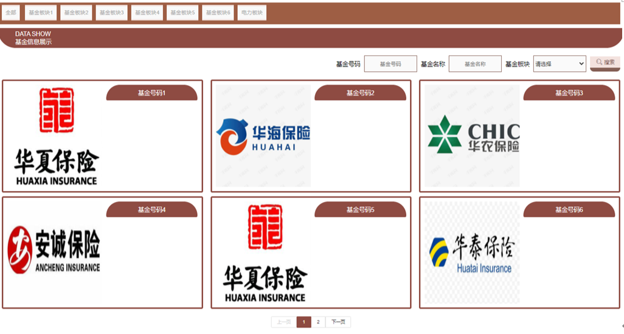Click the 搜索 search button
Viewport: 624px width, 334px height.
pos(605,63)
